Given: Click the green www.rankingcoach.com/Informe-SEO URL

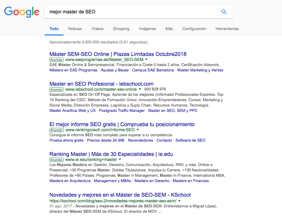Looking at the screenshot, I should pyautogui.click(x=100, y=130).
